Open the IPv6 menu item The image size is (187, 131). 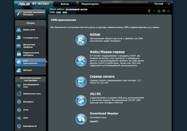coord(31,110)
